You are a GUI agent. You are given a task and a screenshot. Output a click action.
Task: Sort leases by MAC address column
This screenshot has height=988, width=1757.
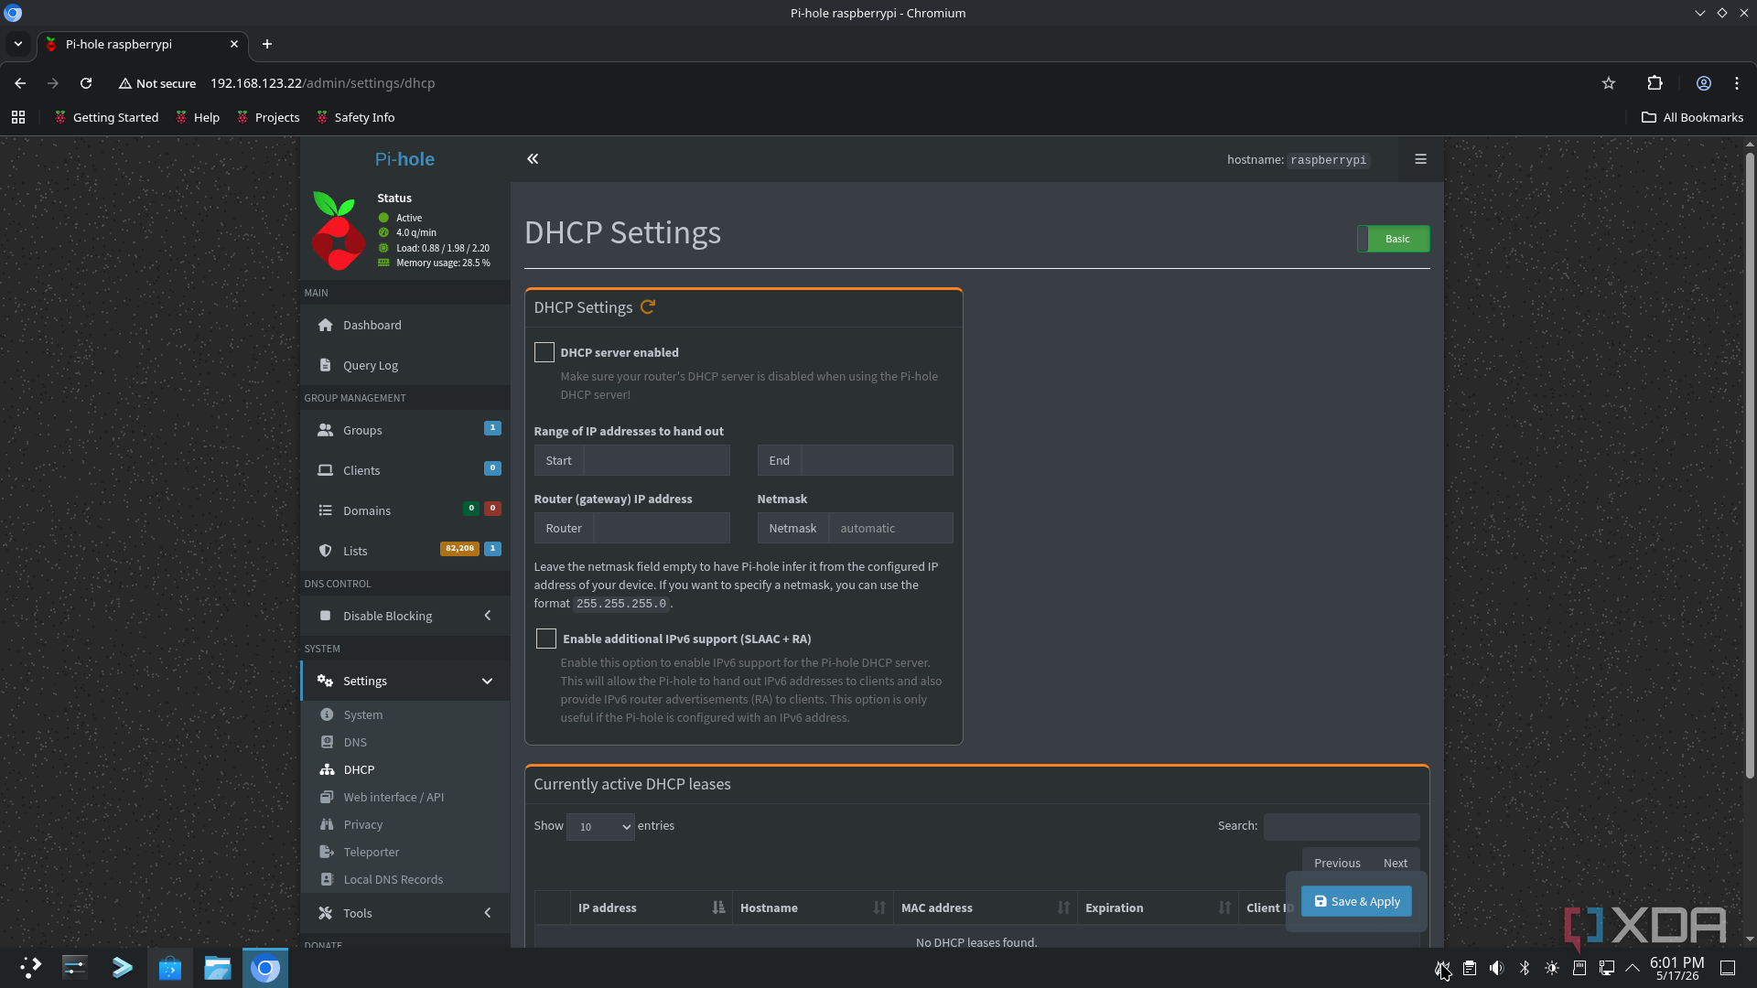986,908
